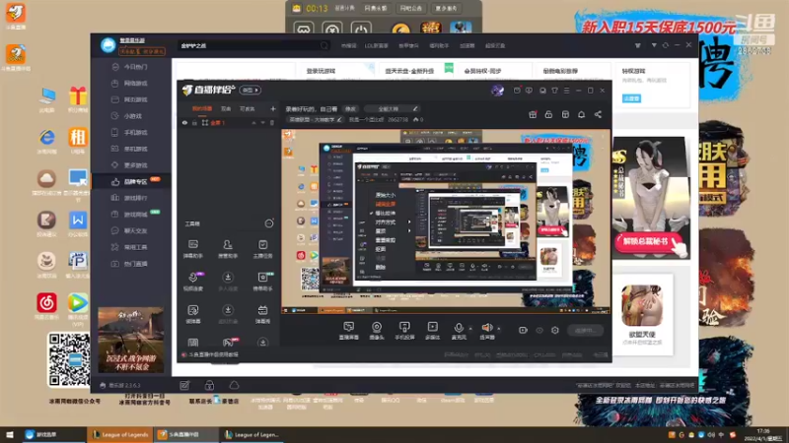789x443 pixels.
Task: Toggle the preview eye icon in the bottom bar
Action: tap(539, 331)
